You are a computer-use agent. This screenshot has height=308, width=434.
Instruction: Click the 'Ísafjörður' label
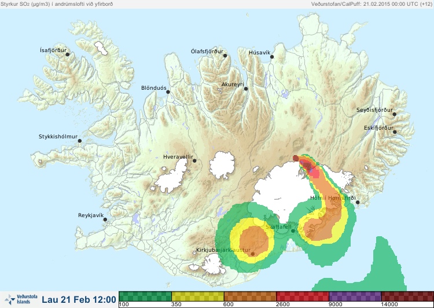(53, 50)
